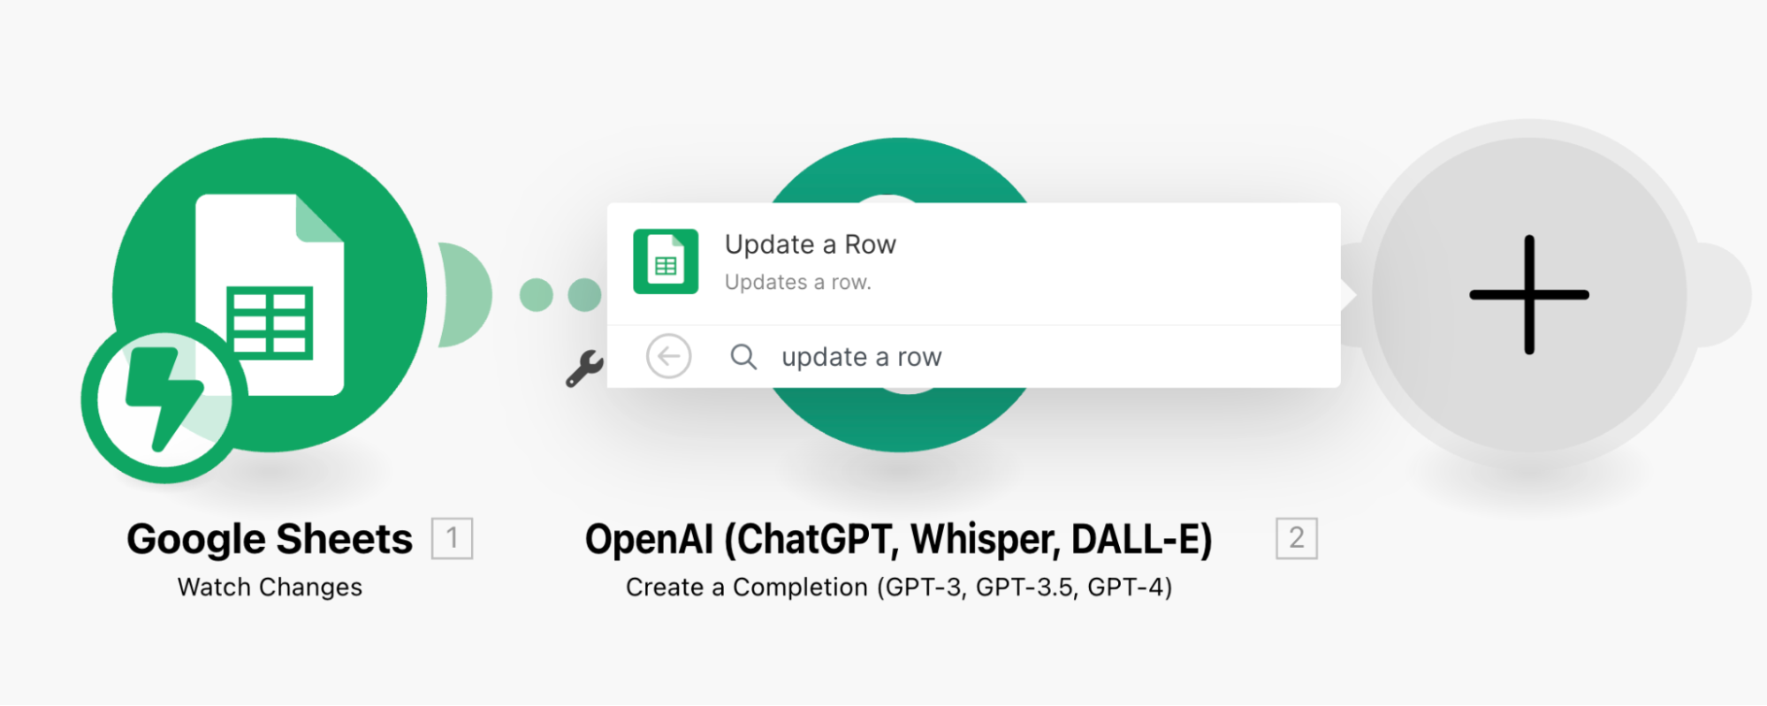The height and width of the screenshot is (706, 1767).
Task: Click the OpenAI (ChatGPT, Whisper, DALL-E) title
Action: point(899,540)
